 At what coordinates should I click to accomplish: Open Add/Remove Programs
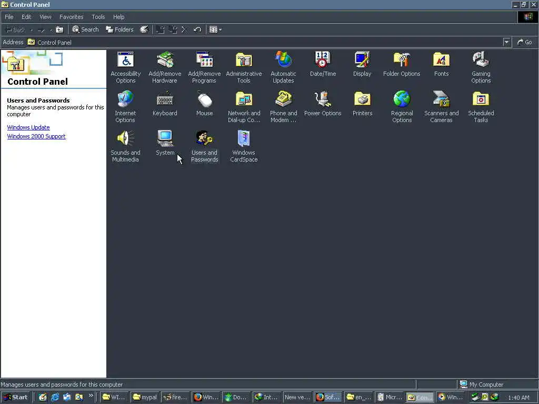[204, 67]
